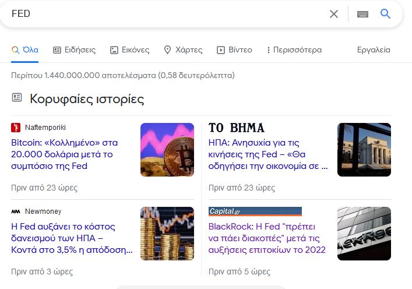Image resolution: width=412 pixels, height=289 pixels.
Task: Open the Εργαλεία tools options
Action: click(x=374, y=50)
